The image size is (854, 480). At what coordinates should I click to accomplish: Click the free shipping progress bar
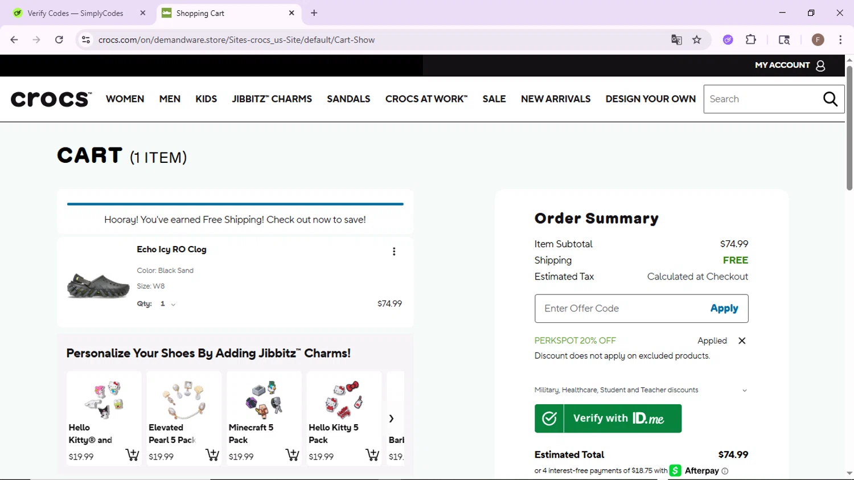pos(235,204)
